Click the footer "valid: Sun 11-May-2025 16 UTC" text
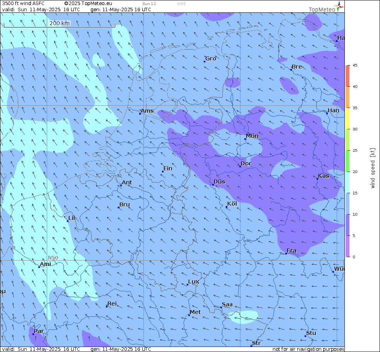 pyautogui.click(x=41, y=349)
